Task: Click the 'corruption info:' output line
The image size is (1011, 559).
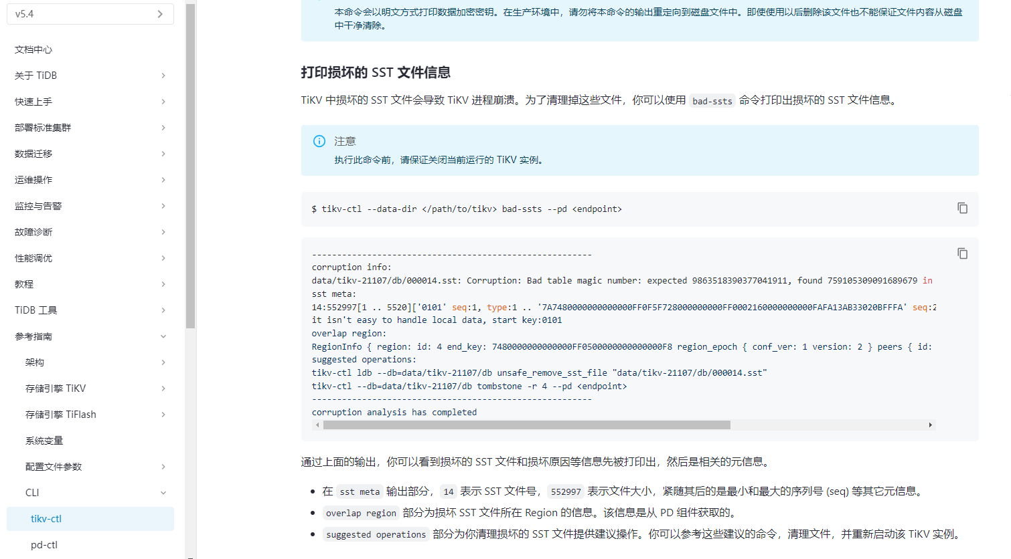Action: (x=352, y=267)
